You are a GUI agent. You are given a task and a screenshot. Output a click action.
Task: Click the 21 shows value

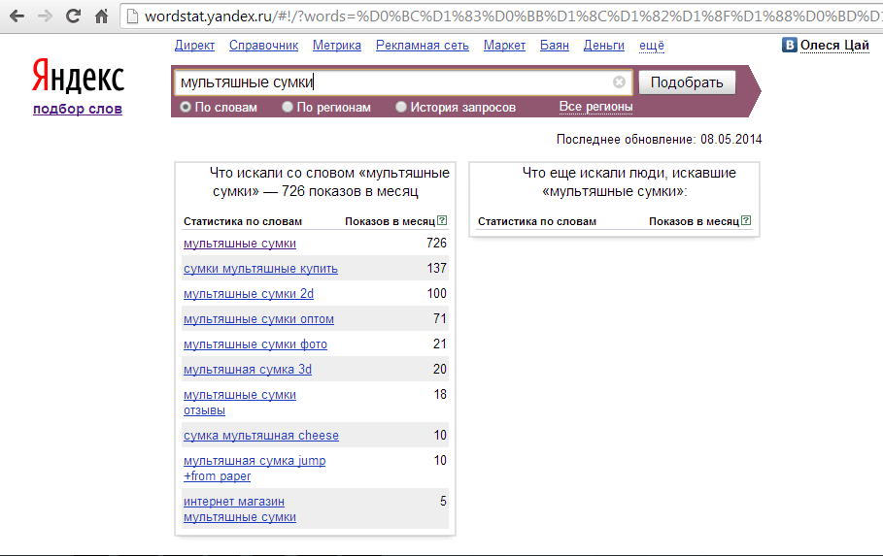coord(440,343)
